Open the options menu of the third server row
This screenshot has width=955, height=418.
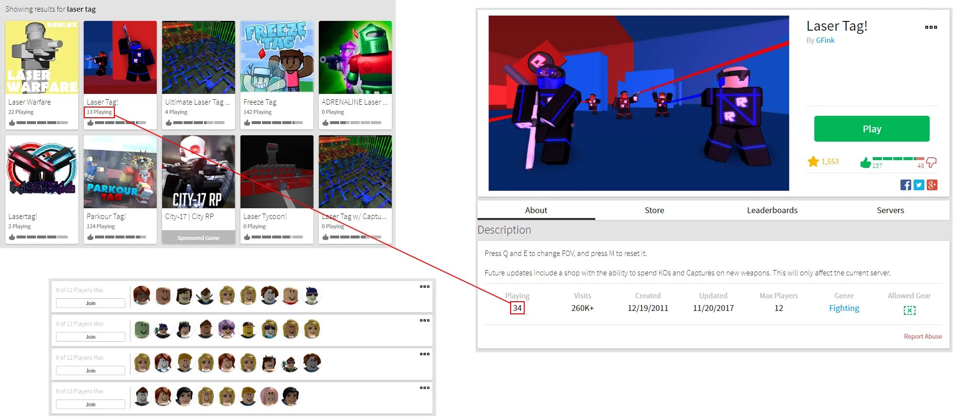coord(424,354)
